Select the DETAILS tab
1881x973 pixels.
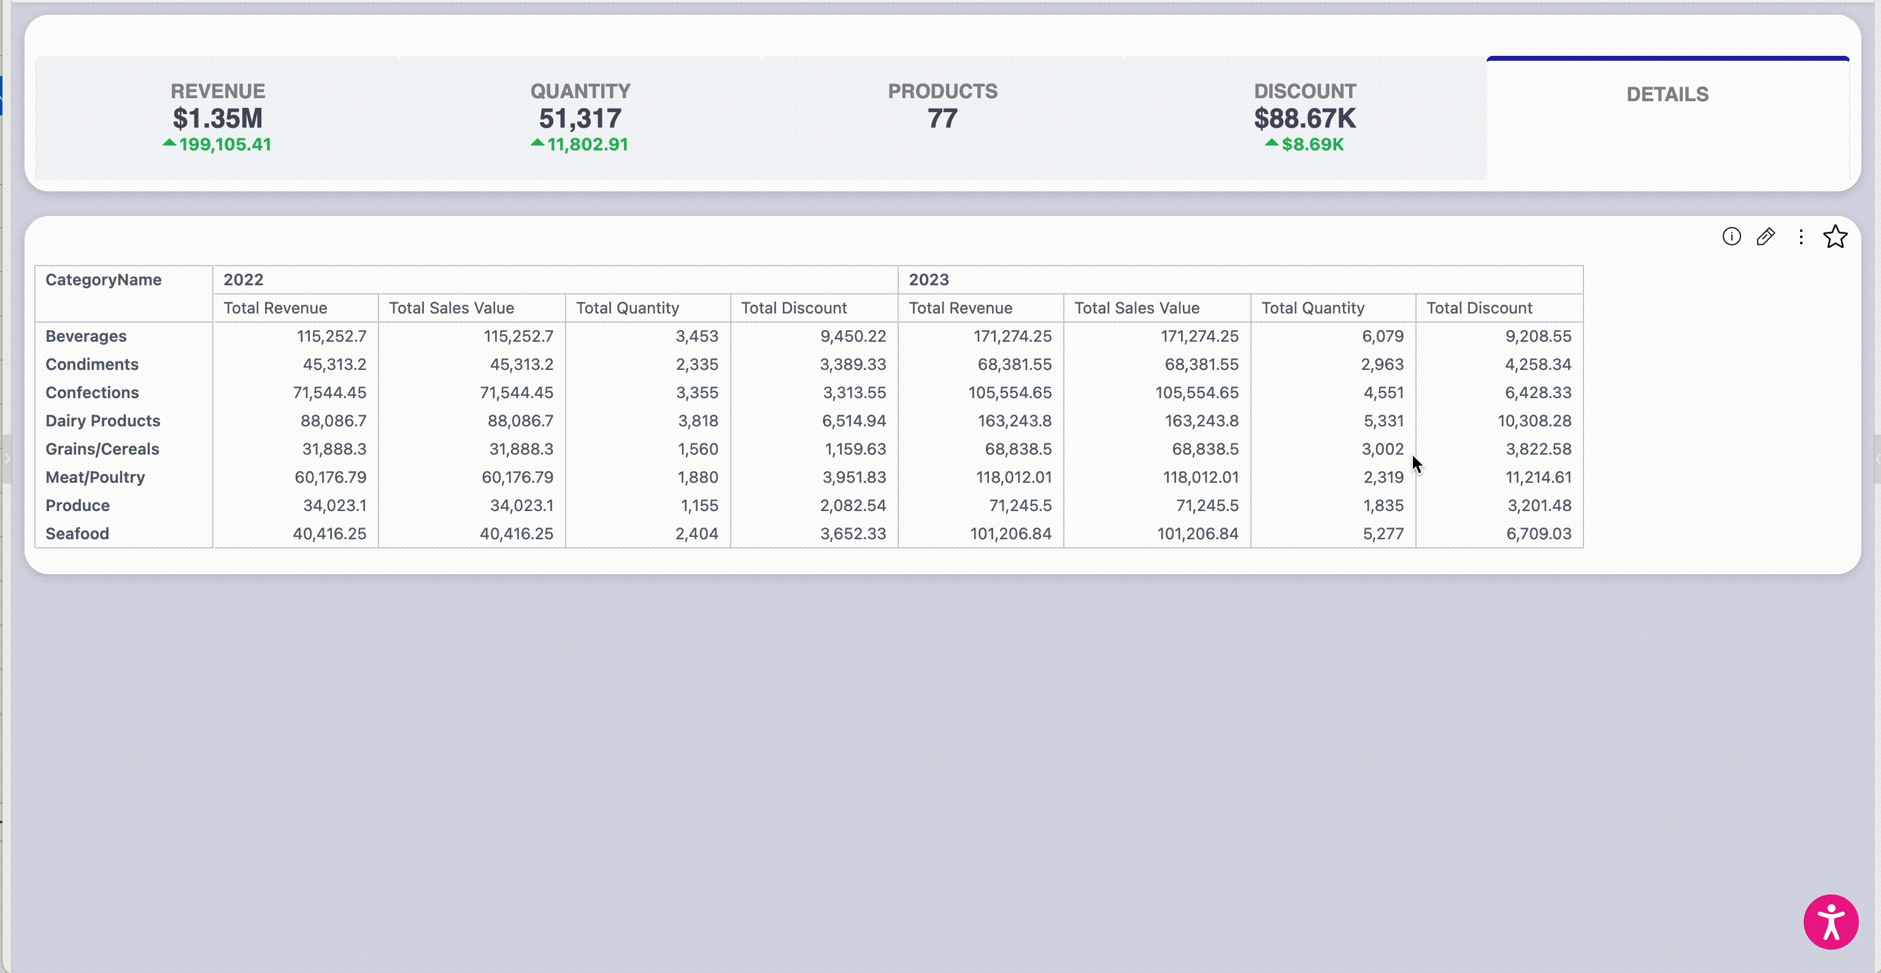1668,118
